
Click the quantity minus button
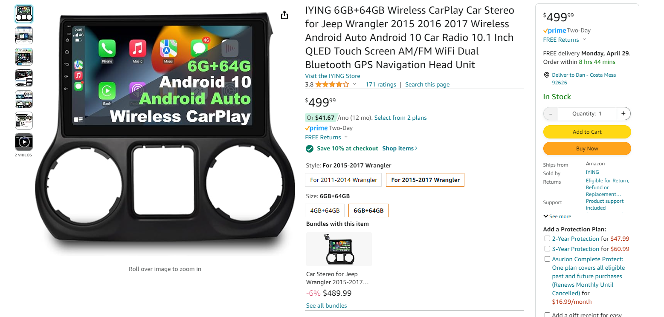(x=551, y=114)
